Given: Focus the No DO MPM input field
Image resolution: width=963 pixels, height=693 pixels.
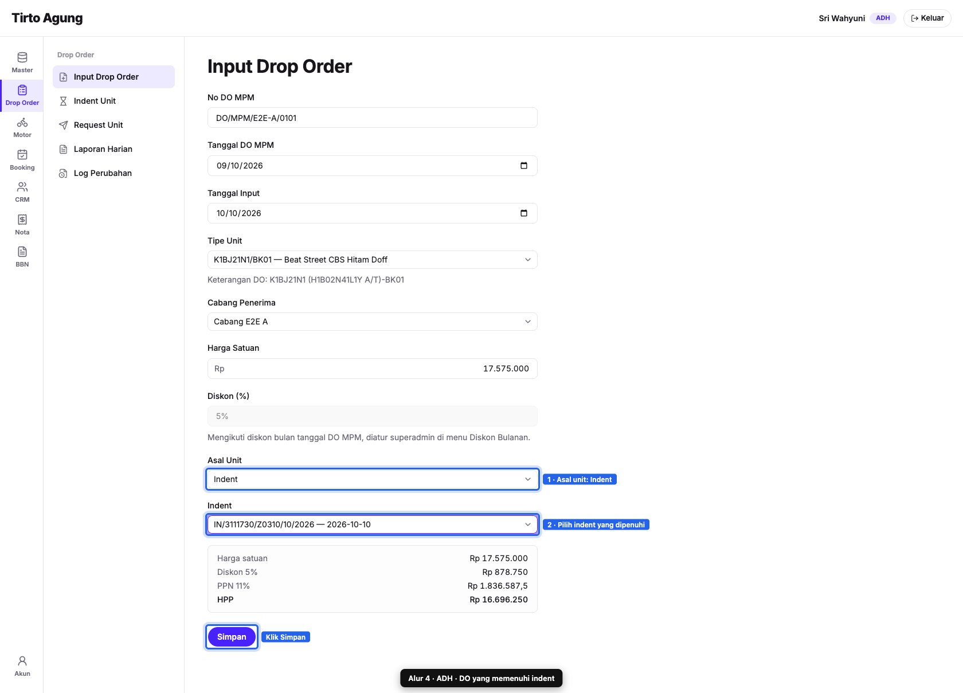Looking at the screenshot, I should 373,118.
